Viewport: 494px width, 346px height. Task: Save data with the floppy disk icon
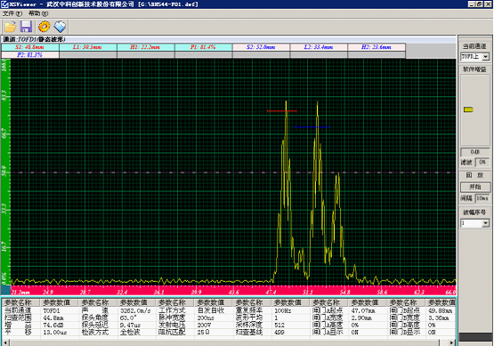click(26, 27)
